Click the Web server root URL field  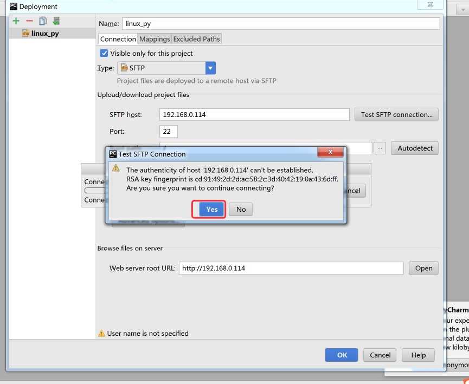pyautogui.click(x=291, y=268)
